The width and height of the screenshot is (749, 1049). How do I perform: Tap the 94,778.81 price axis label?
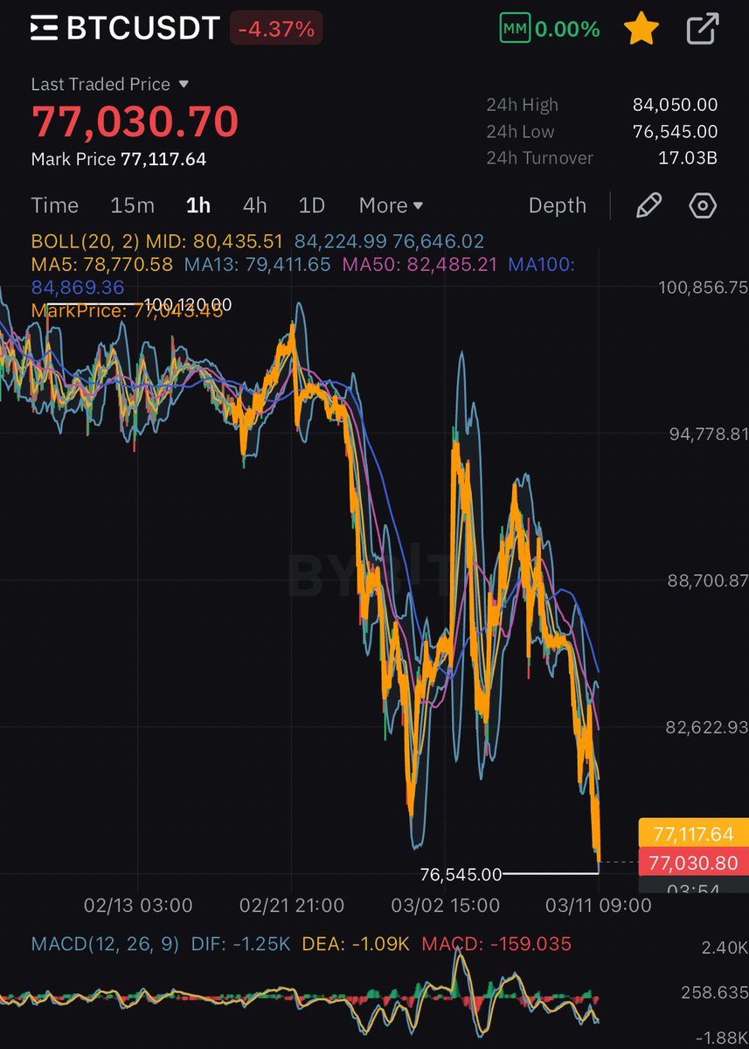709,434
